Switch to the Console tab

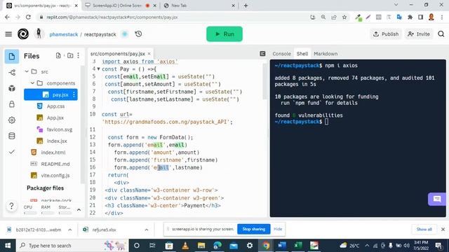[281, 54]
